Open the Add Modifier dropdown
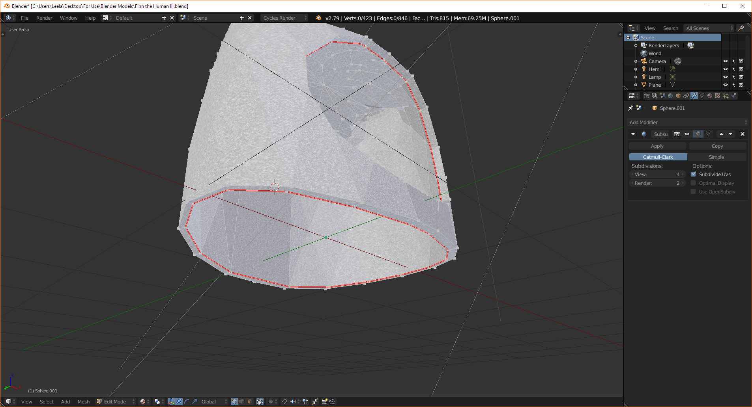This screenshot has height=407, width=752. coord(688,122)
